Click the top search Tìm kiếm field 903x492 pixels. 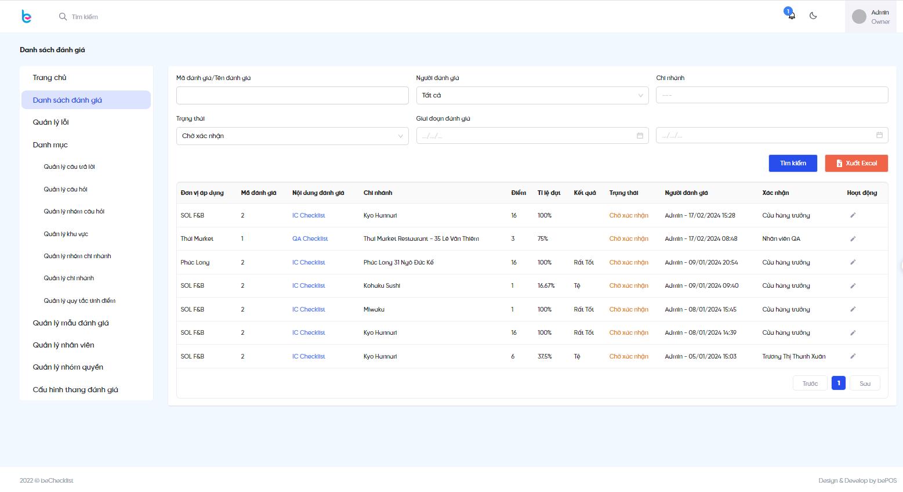tap(85, 17)
